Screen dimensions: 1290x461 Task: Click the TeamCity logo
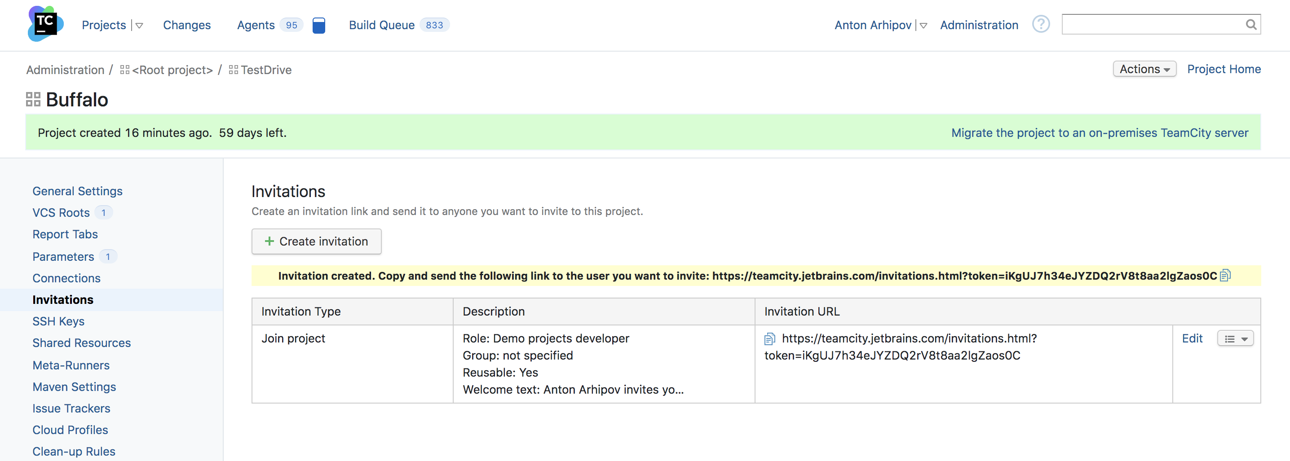pos(45,24)
